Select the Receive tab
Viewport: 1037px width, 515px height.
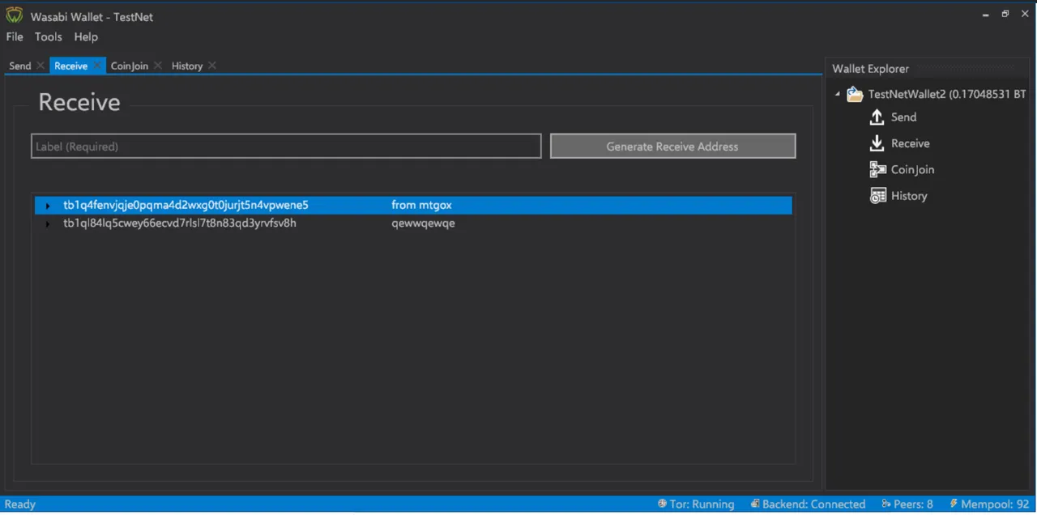[x=70, y=66]
